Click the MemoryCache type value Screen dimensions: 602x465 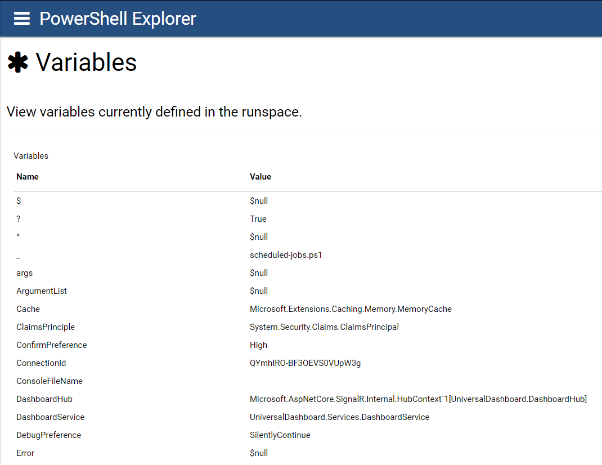(351, 309)
